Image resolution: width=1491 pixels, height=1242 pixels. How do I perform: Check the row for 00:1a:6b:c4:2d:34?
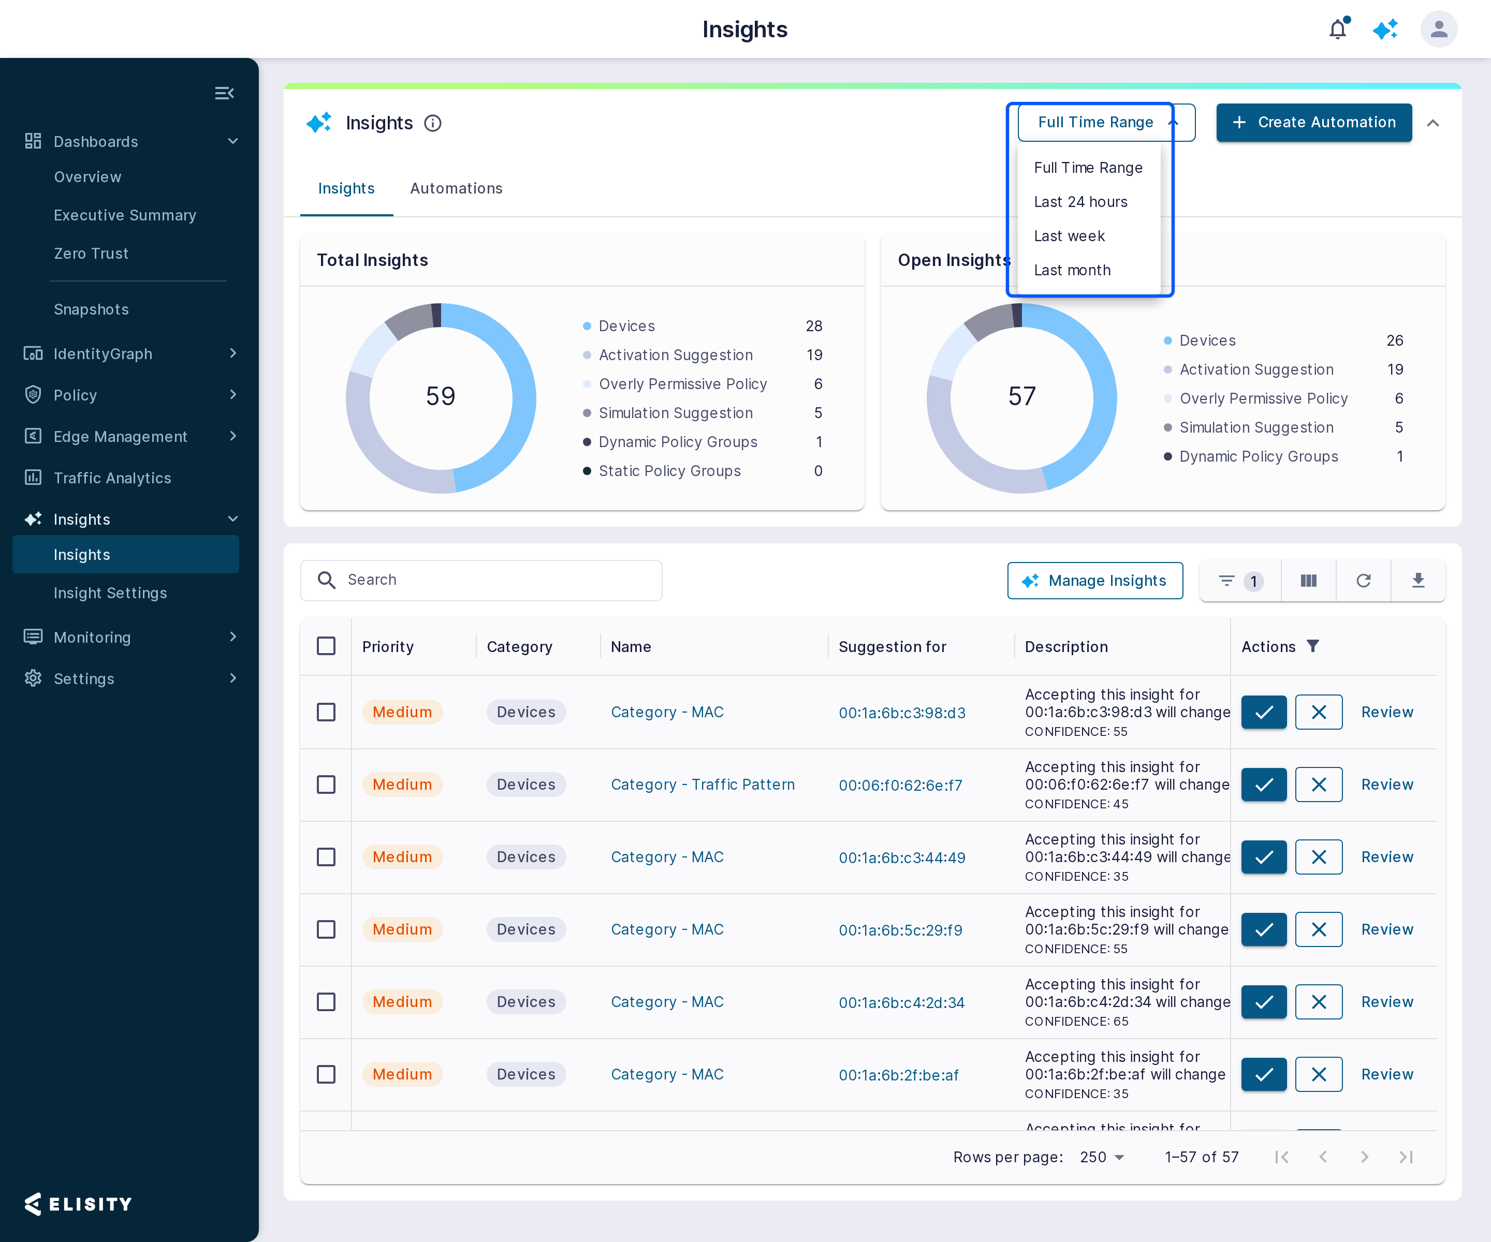pos(326,1001)
